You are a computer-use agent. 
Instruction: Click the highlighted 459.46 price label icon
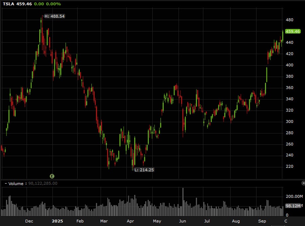292,32
